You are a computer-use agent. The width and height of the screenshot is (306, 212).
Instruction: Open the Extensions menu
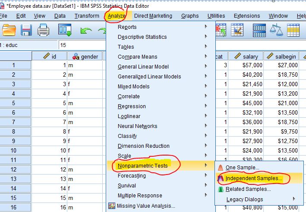click(x=247, y=16)
